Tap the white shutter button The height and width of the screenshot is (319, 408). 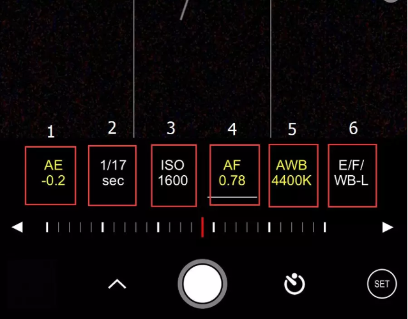coord(202,284)
